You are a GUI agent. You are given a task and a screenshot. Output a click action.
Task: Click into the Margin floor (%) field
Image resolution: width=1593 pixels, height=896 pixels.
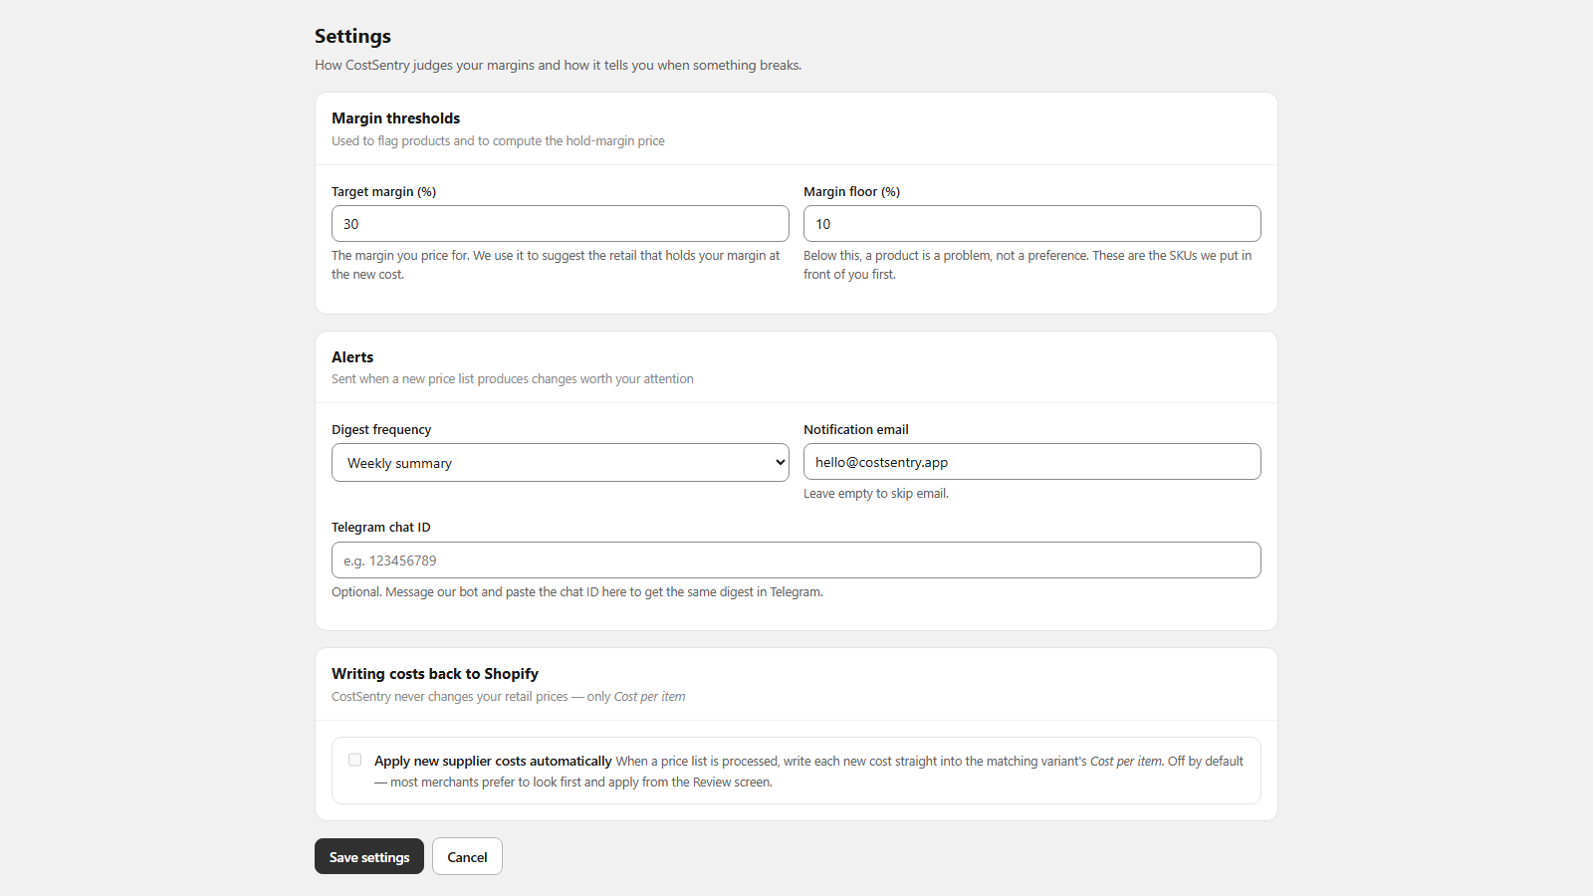[x=1032, y=224]
